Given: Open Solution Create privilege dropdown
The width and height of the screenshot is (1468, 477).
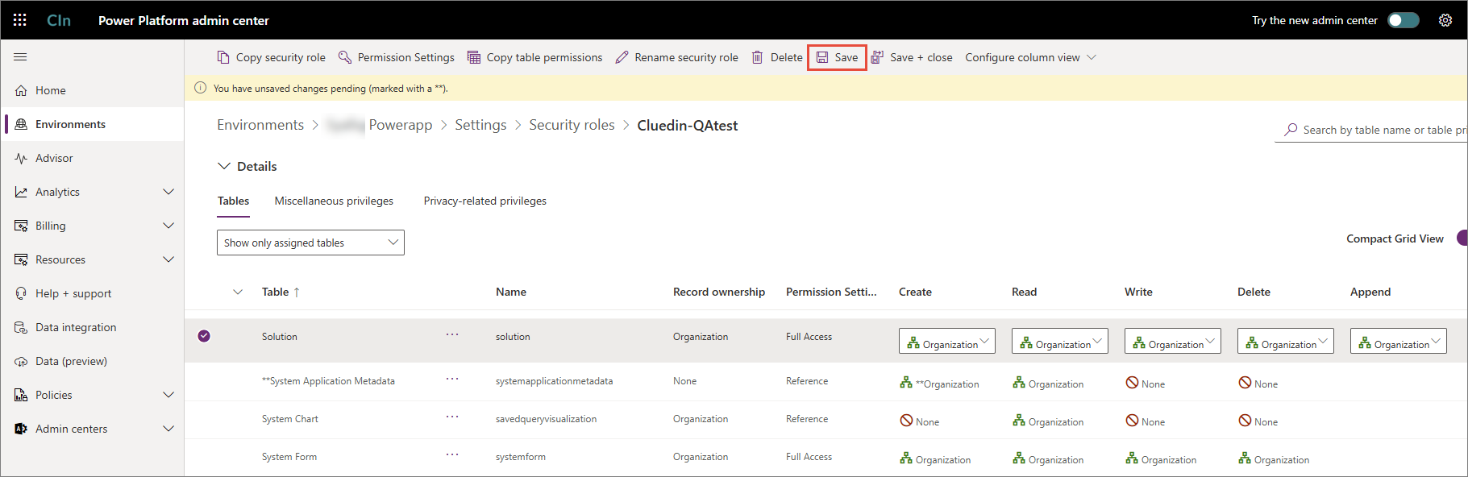Looking at the screenshot, I should pos(947,341).
